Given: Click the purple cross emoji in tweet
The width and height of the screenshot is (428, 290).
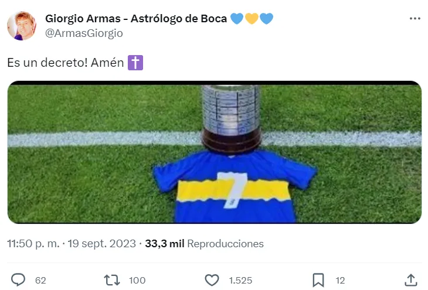Looking at the screenshot, I should click(135, 63).
